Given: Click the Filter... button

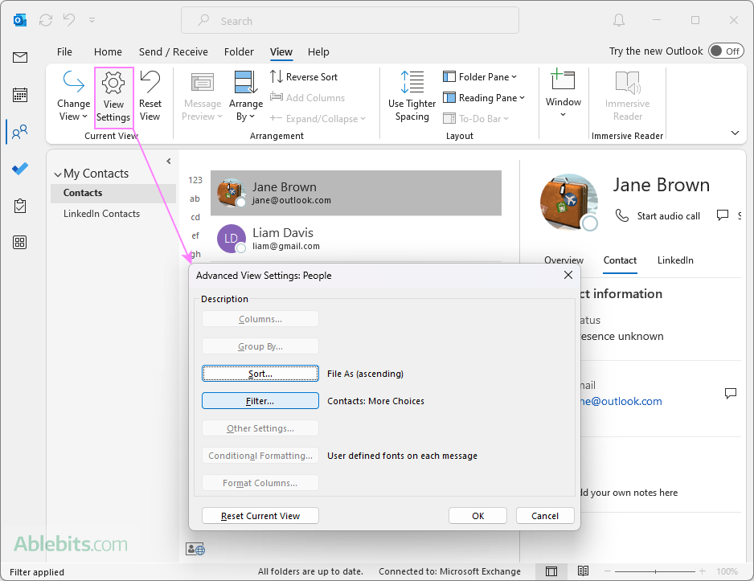Looking at the screenshot, I should tap(260, 401).
